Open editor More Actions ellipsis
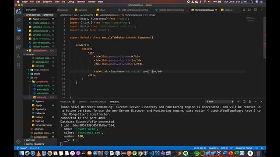 click(x=261, y=10)
